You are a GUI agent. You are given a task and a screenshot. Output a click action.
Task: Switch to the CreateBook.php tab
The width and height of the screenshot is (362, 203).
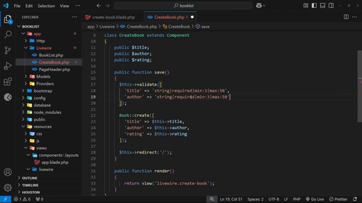click(170, 17)
